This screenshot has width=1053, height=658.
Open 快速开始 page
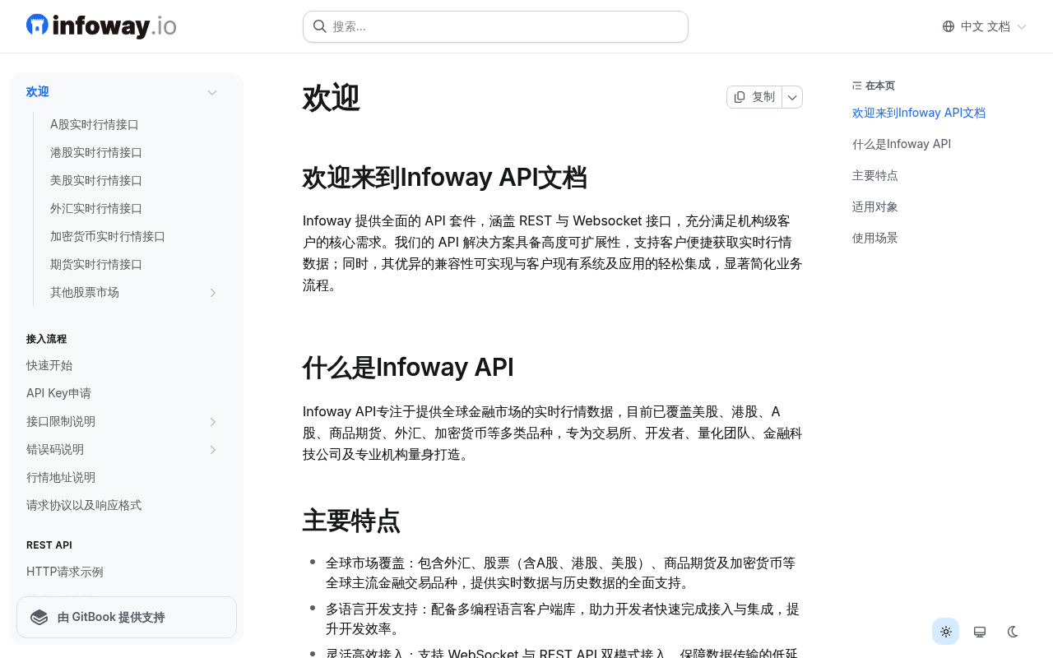point(49,366)
